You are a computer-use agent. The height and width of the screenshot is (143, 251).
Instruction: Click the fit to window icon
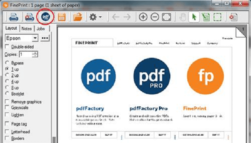click(166, 17)
